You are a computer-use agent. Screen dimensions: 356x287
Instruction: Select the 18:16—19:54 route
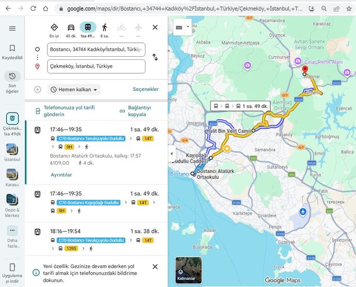tap(96, 240)
